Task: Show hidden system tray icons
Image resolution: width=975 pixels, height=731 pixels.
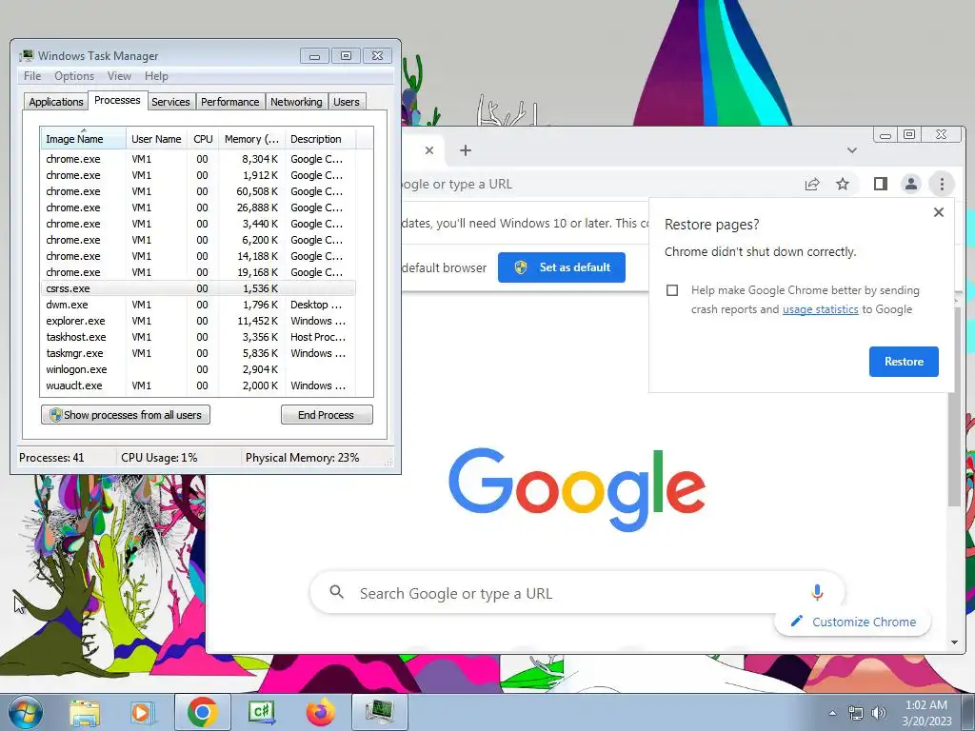Action: click(x=832, y=713)
